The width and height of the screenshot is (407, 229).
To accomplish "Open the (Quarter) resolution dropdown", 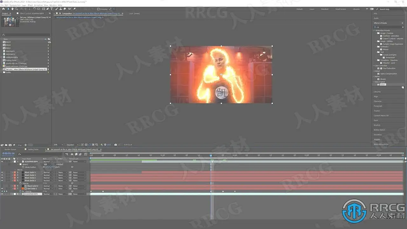I will [x=72, y=145].
